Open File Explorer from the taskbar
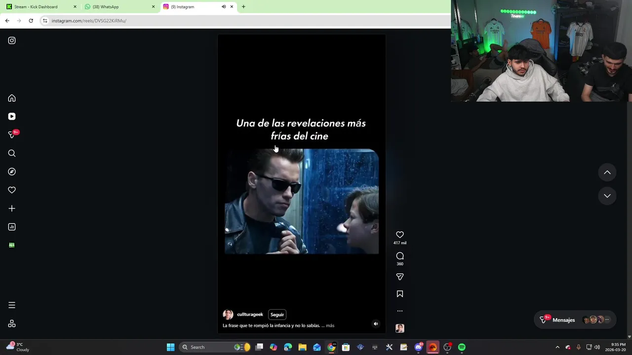 coord(302,347)
